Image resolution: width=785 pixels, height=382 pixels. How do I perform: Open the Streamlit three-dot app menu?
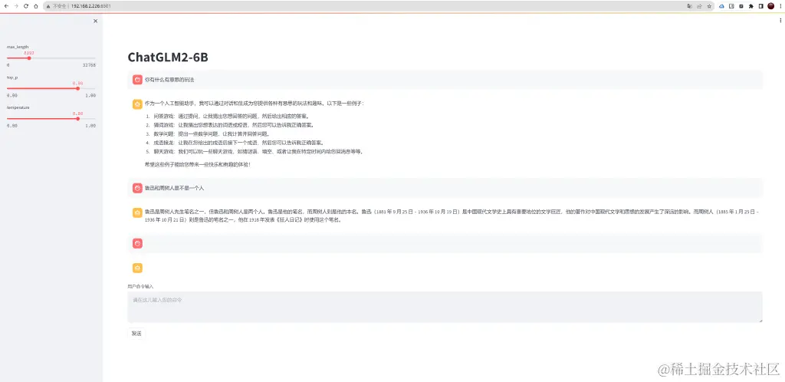(x=780, y=21)
